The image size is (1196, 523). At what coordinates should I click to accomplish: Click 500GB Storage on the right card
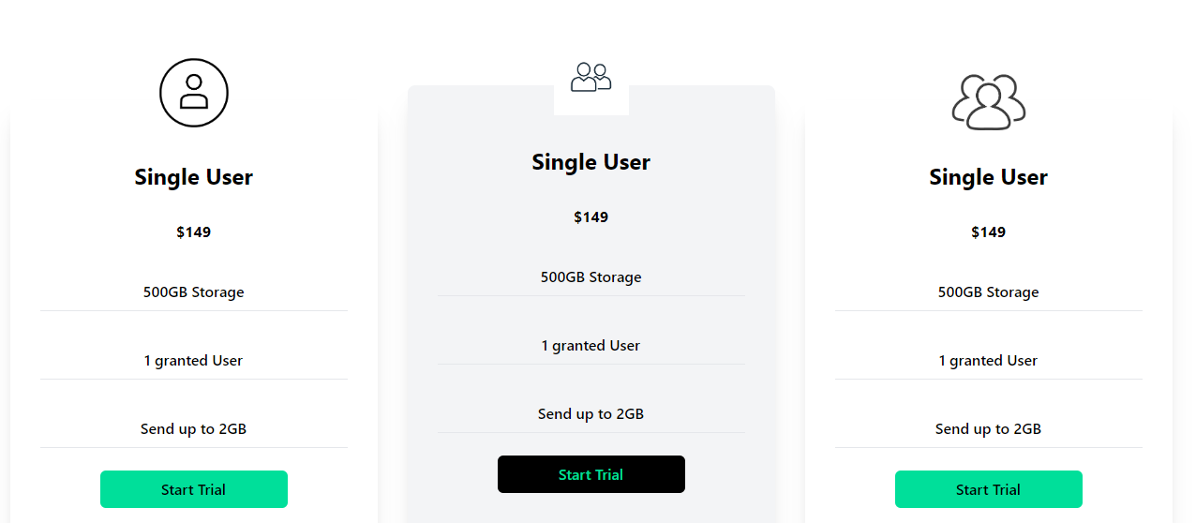(988, 292)
